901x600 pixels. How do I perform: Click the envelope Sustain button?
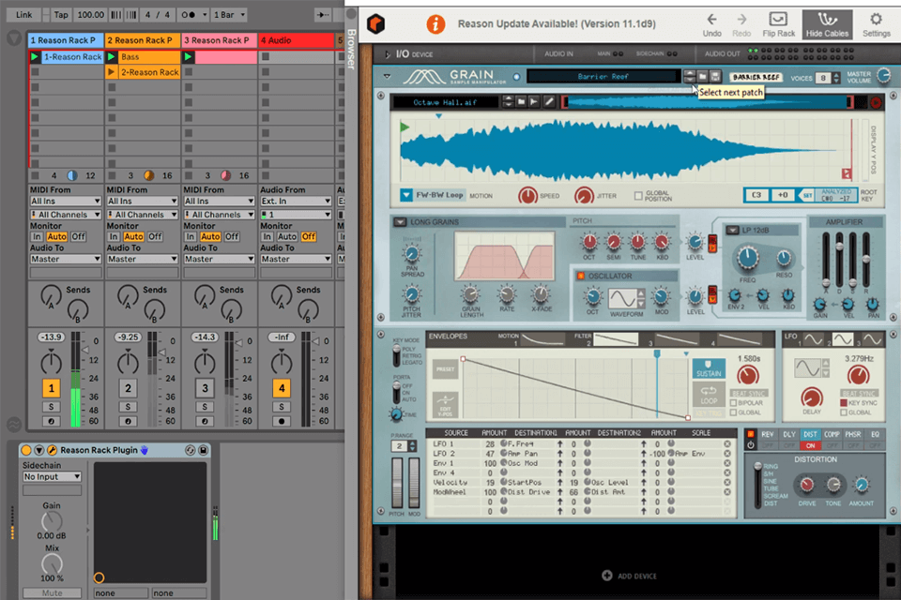tap(708, 368)
